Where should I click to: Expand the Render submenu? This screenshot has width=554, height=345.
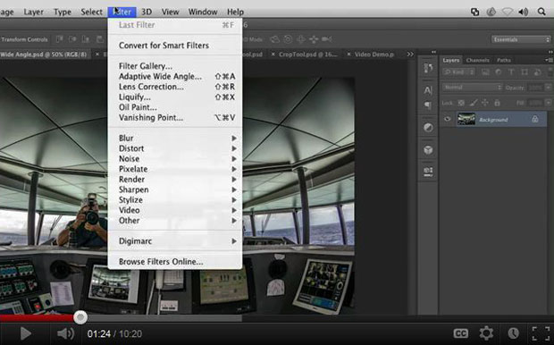tap(176, 180)
